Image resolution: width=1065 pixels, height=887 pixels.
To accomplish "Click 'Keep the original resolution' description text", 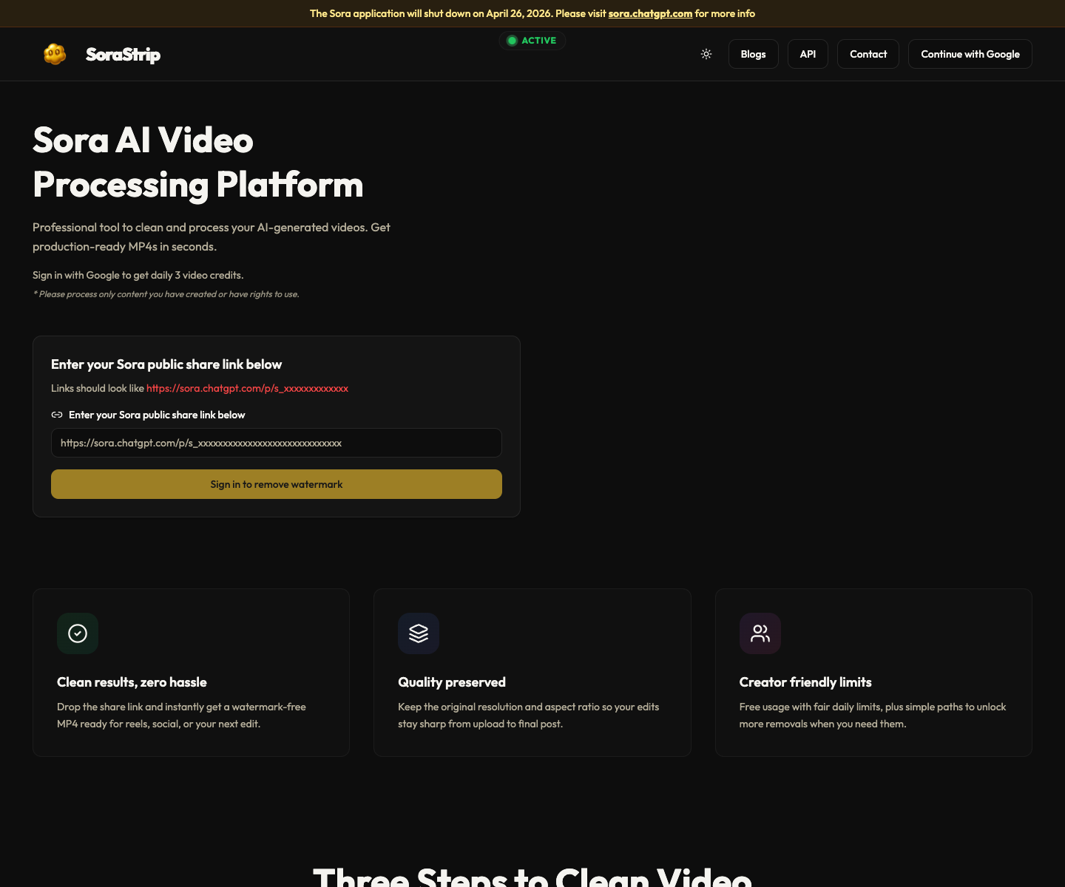I will [x=528, y=716].
